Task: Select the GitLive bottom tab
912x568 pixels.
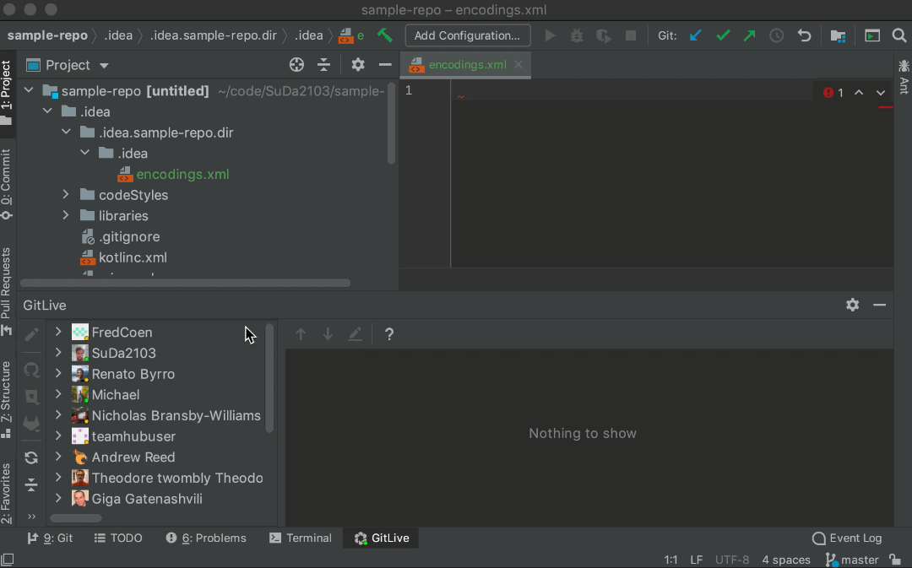Action: pos(382,538)
